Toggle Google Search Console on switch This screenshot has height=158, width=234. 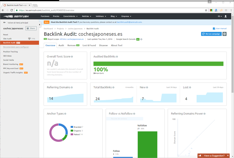click(138, 39)
